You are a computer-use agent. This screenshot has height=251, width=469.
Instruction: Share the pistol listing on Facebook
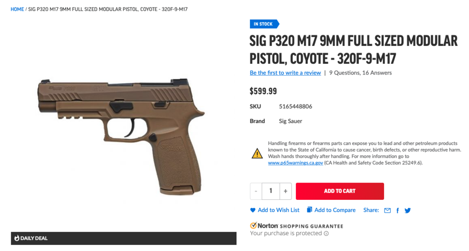pyautogui.click(x=398, y=211)
